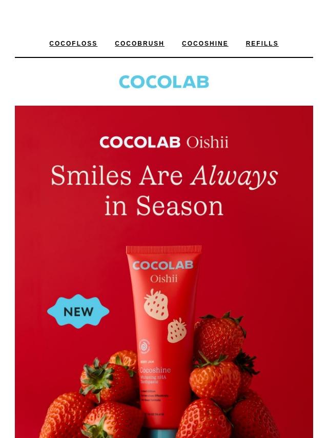Viewport: 328px width, 438px height.
Task: Click the italic word Always in the headline
Action: click(x=234, y=176)
